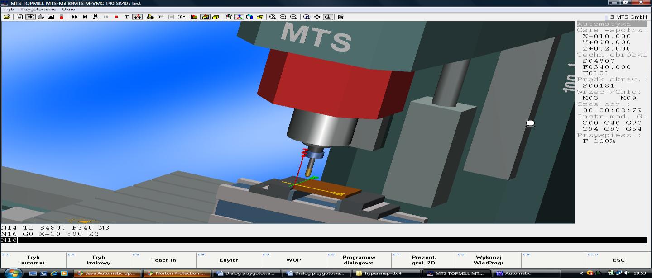Screen dimensions: 652x278
Task: Click the nested-square window icon beside the printer
Action: [161, 17]
